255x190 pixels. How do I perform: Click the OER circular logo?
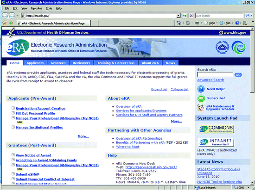(239, 47)
